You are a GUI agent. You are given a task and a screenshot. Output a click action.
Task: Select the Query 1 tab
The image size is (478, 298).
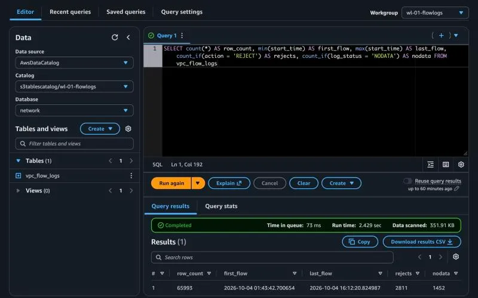167,36
